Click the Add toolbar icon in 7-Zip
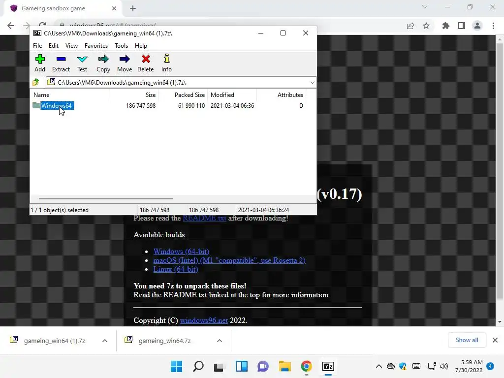 (x=40, y=63)
